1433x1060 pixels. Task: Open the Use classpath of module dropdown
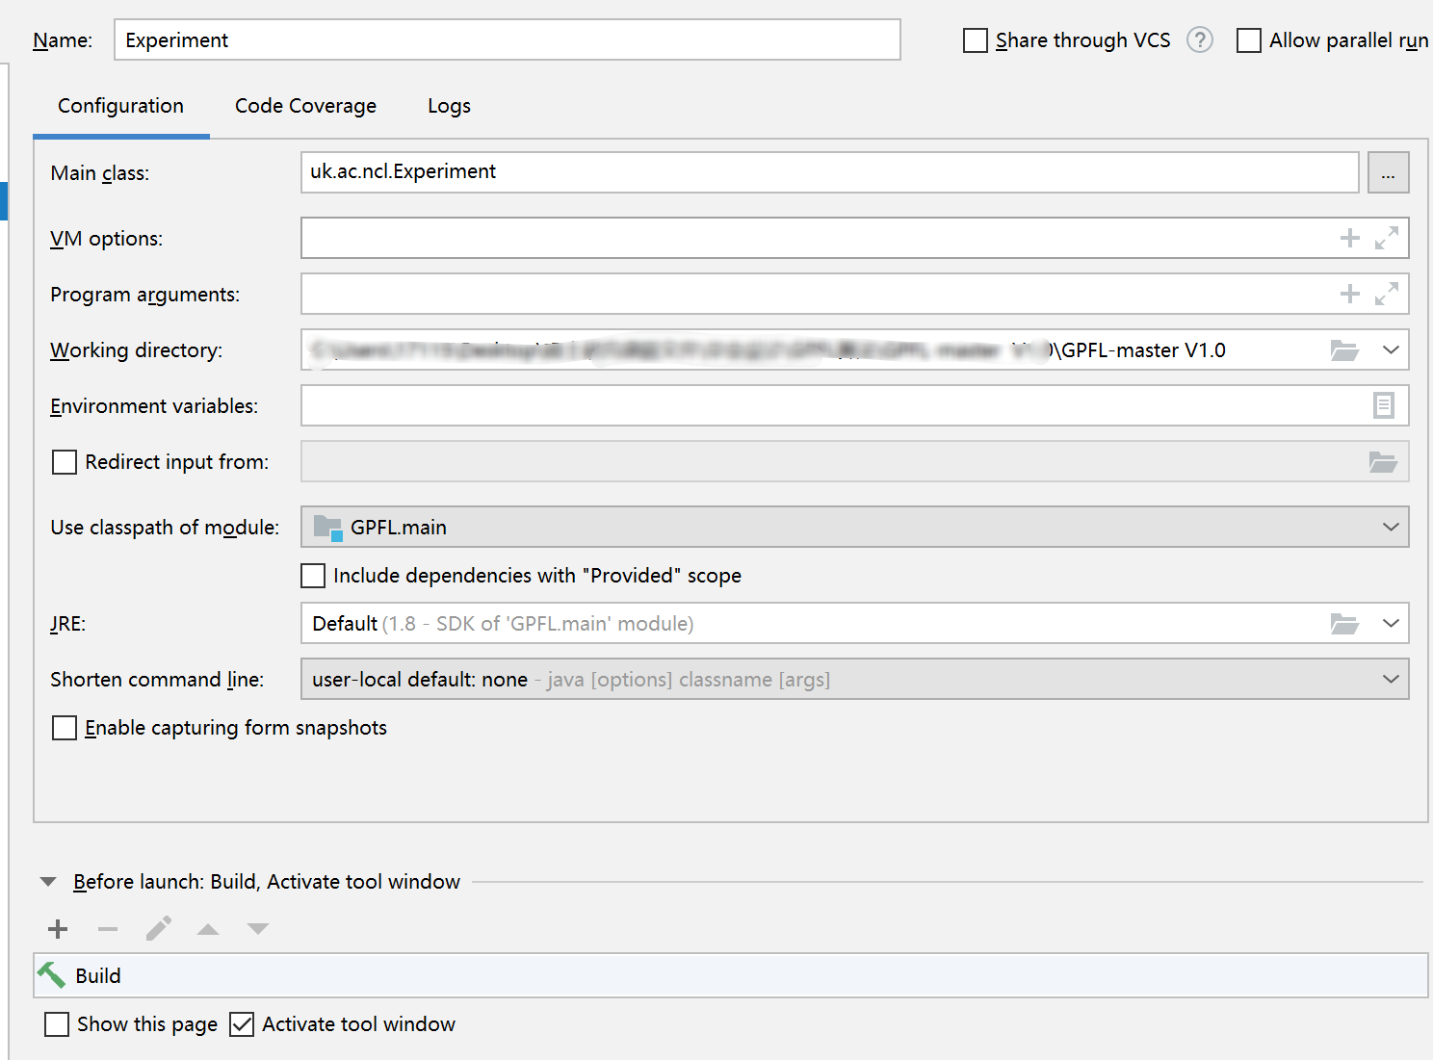[1390, 528]
